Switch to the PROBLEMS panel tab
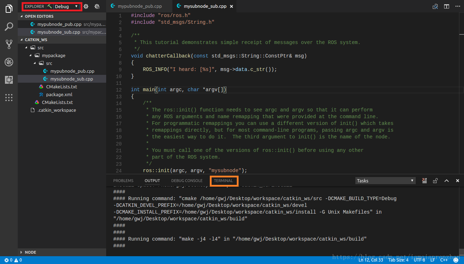 tap(123, 181)
